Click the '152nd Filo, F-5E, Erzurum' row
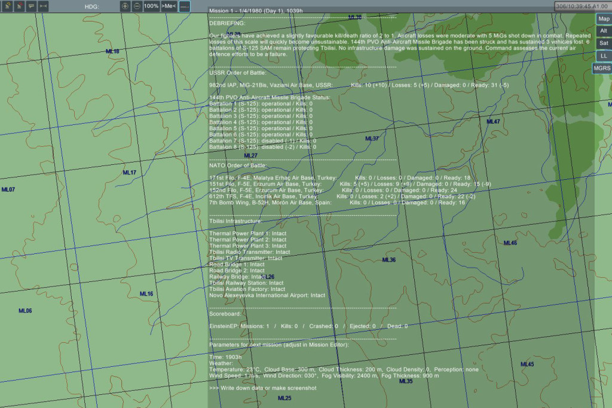Viewport: 612px width, 408px height. (333, 191)
